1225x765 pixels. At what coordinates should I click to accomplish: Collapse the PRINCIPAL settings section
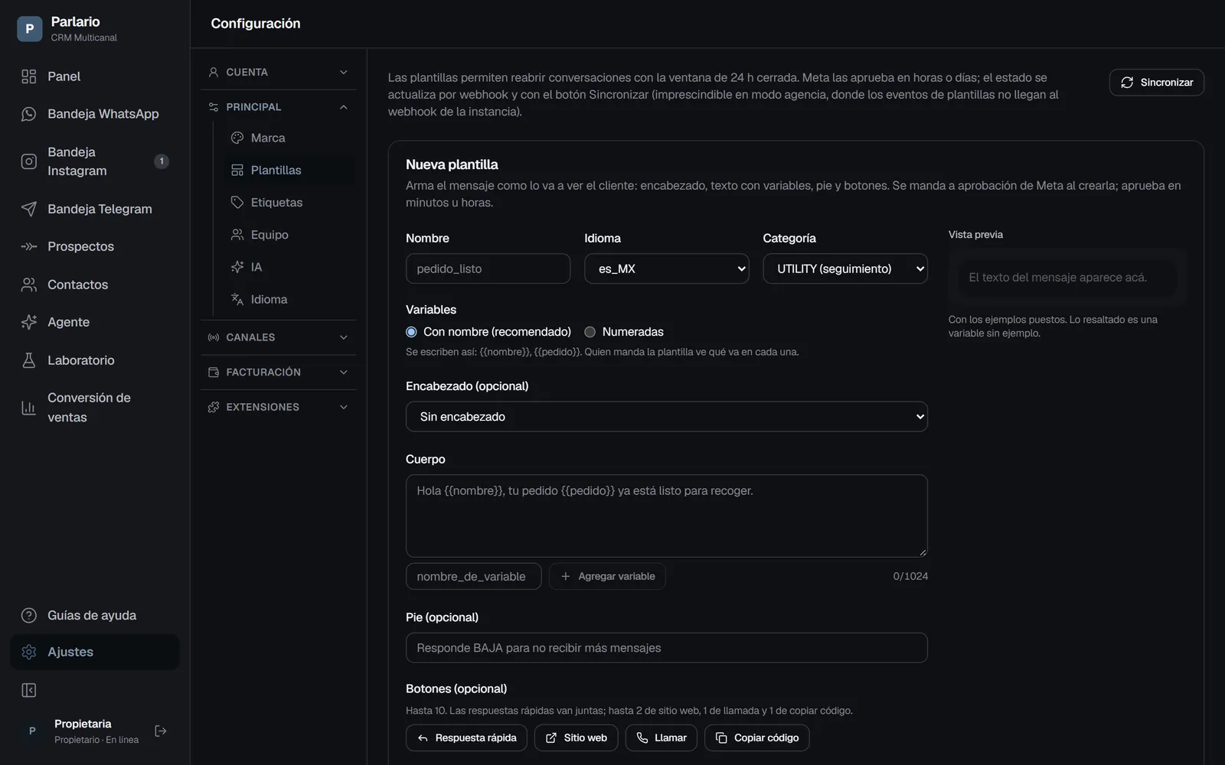point(279,107)
